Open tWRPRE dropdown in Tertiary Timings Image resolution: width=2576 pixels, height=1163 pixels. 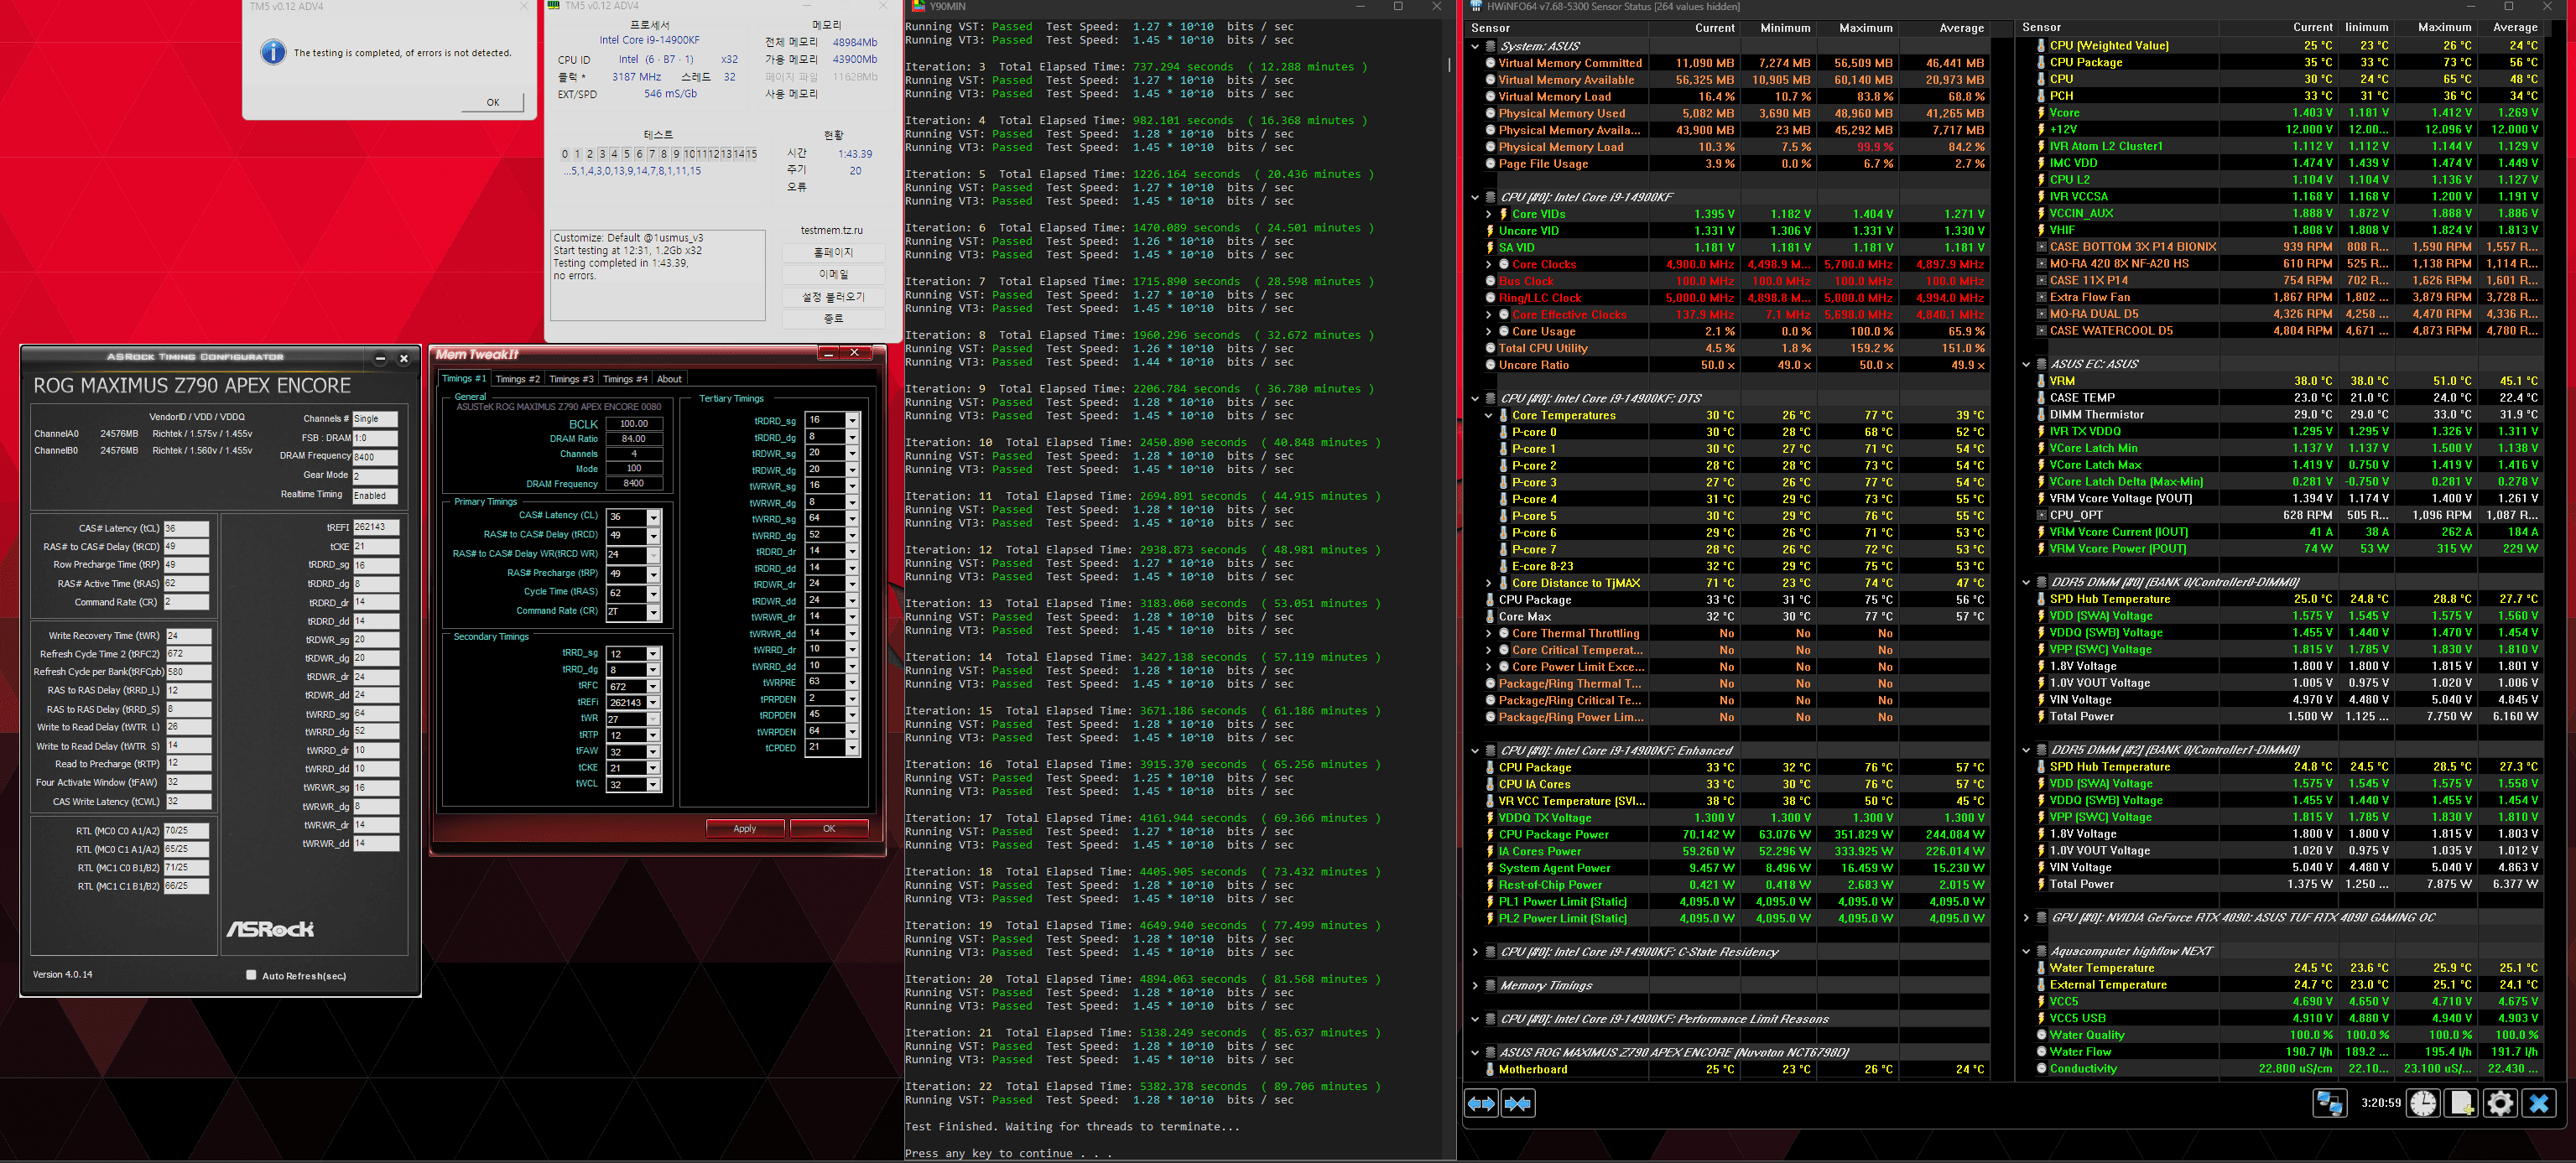pos(852,682)
